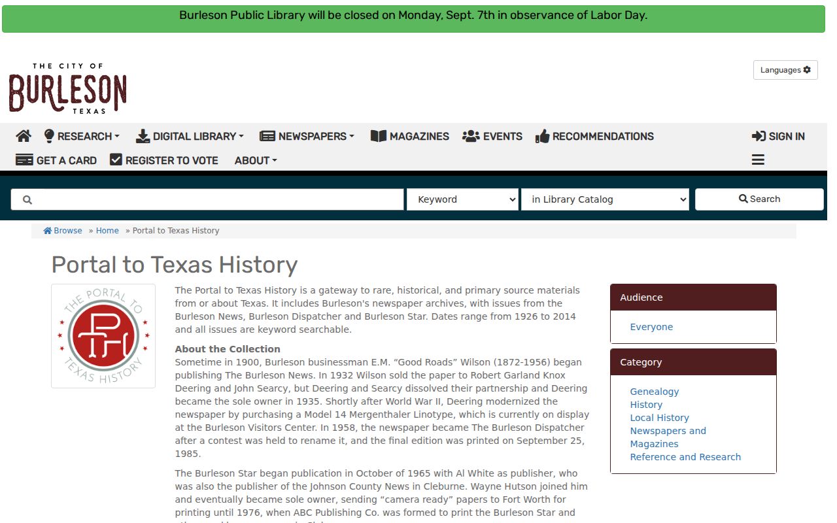Click the Recommendations thumbs-up icon
Screen dimensions: 837x523
tap(542, 137)
